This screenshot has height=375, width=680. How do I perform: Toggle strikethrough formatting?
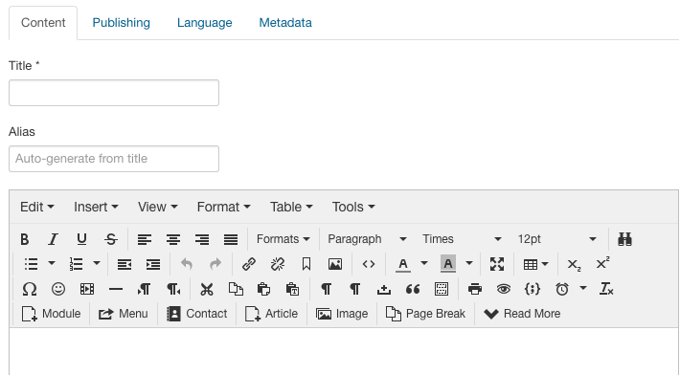pyautogui.click(x=110, y=239)
